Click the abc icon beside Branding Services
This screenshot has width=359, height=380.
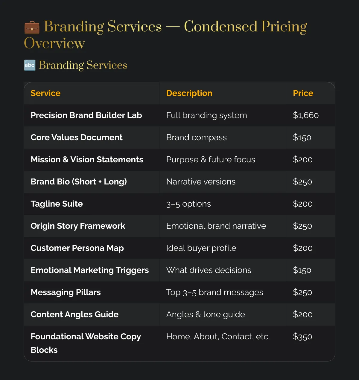click(30, 65)
